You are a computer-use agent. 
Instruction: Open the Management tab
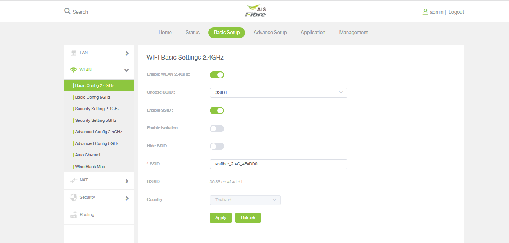(353, 33)
